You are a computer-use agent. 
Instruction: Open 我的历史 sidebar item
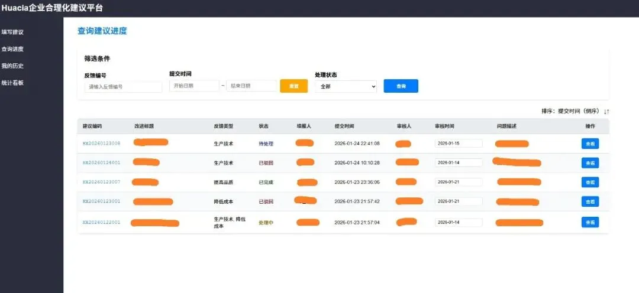pos(12,66)
